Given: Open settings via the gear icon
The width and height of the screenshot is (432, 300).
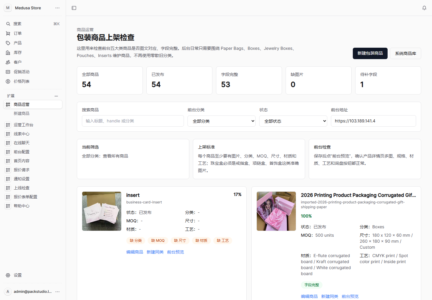Looking at the screenshot, I should point(8,275).
